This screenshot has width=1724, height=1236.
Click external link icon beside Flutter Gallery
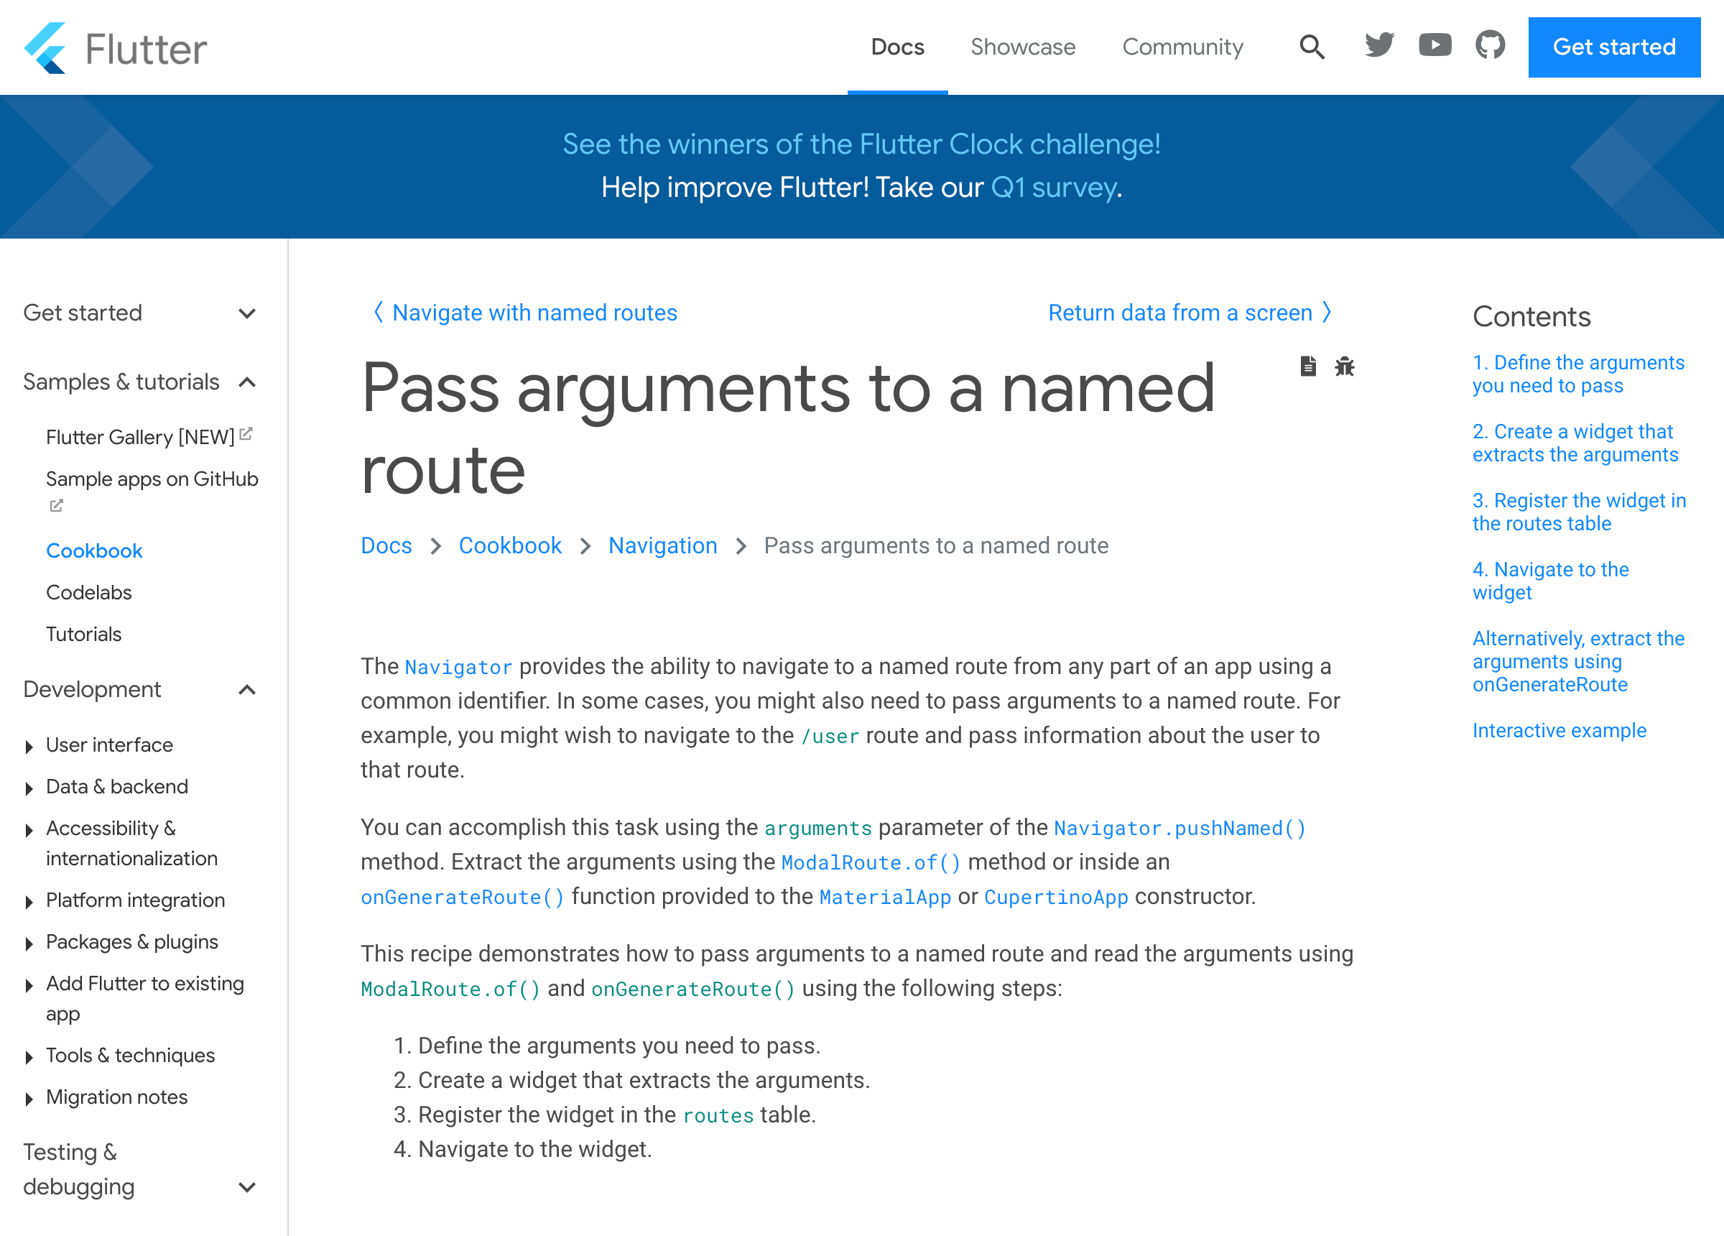click(246, 434)
